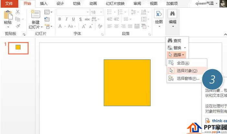The image size is (227, 134).
Task: Choose 选择对象(O) from the submenu
Action: (x=187, y=71)
